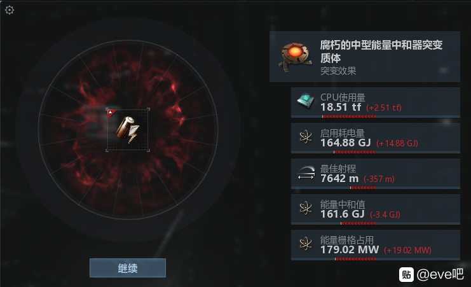Click the CPU使用量 red progress bar
Screen dimensions: 471x287
click(x=349, y=116)
